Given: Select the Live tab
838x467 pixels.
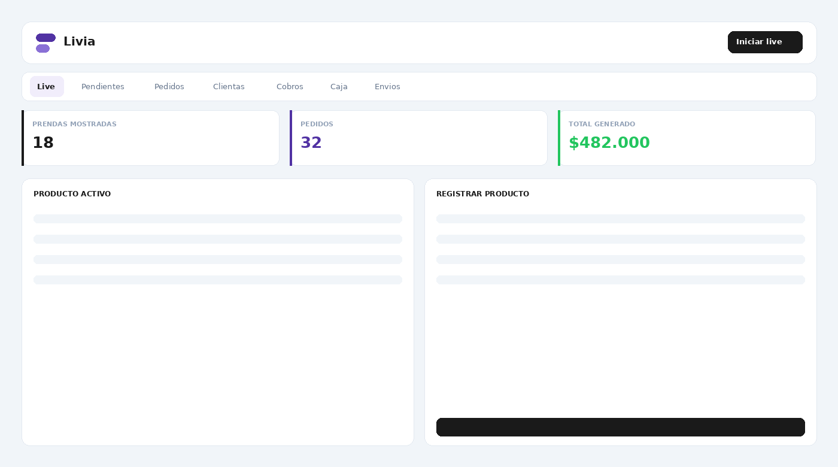Looking at the screenshot, I should pos(47,86).
